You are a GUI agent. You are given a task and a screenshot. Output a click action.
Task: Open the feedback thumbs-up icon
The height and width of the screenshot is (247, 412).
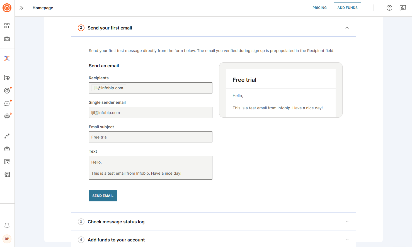click(x=403, y=8)
